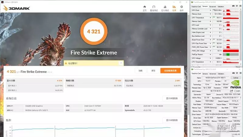Click the Lookup button in GPU-Z
This screenshot has height=137, width=243.
[236, 78]
